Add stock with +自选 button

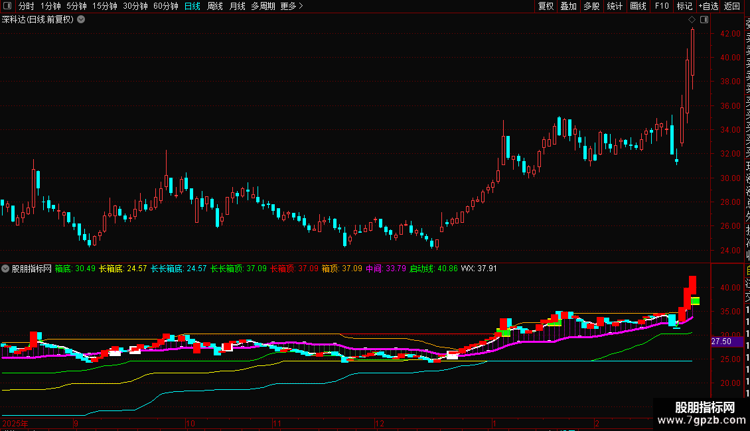[708, 7]
